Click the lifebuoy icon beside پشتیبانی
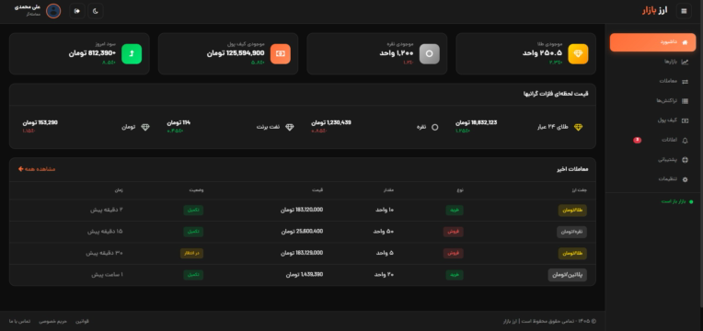703x331 pixels. point(685,160)
